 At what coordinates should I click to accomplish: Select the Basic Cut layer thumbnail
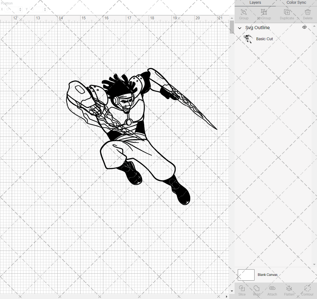(248, 39)
